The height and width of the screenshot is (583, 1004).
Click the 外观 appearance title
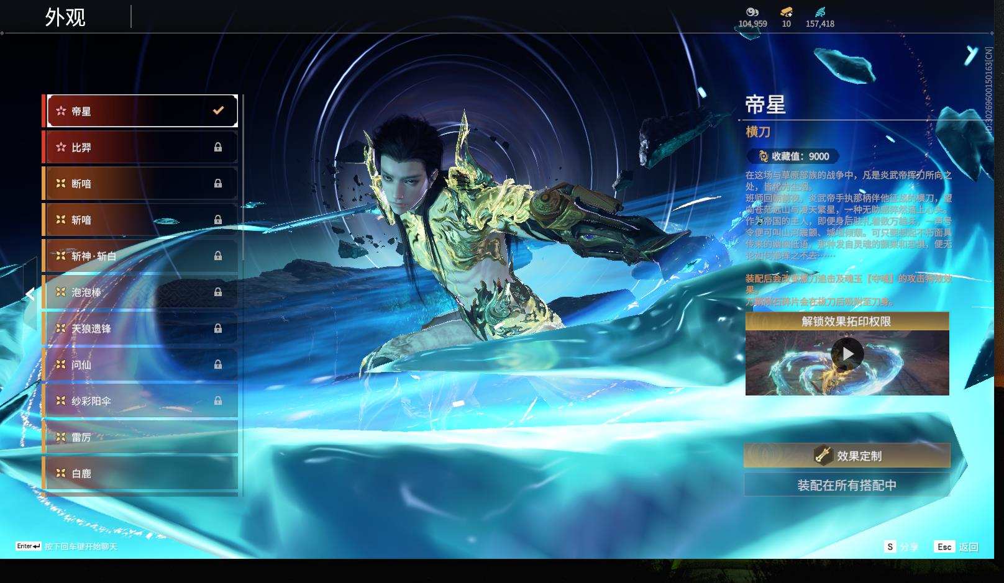coord(65,17)
